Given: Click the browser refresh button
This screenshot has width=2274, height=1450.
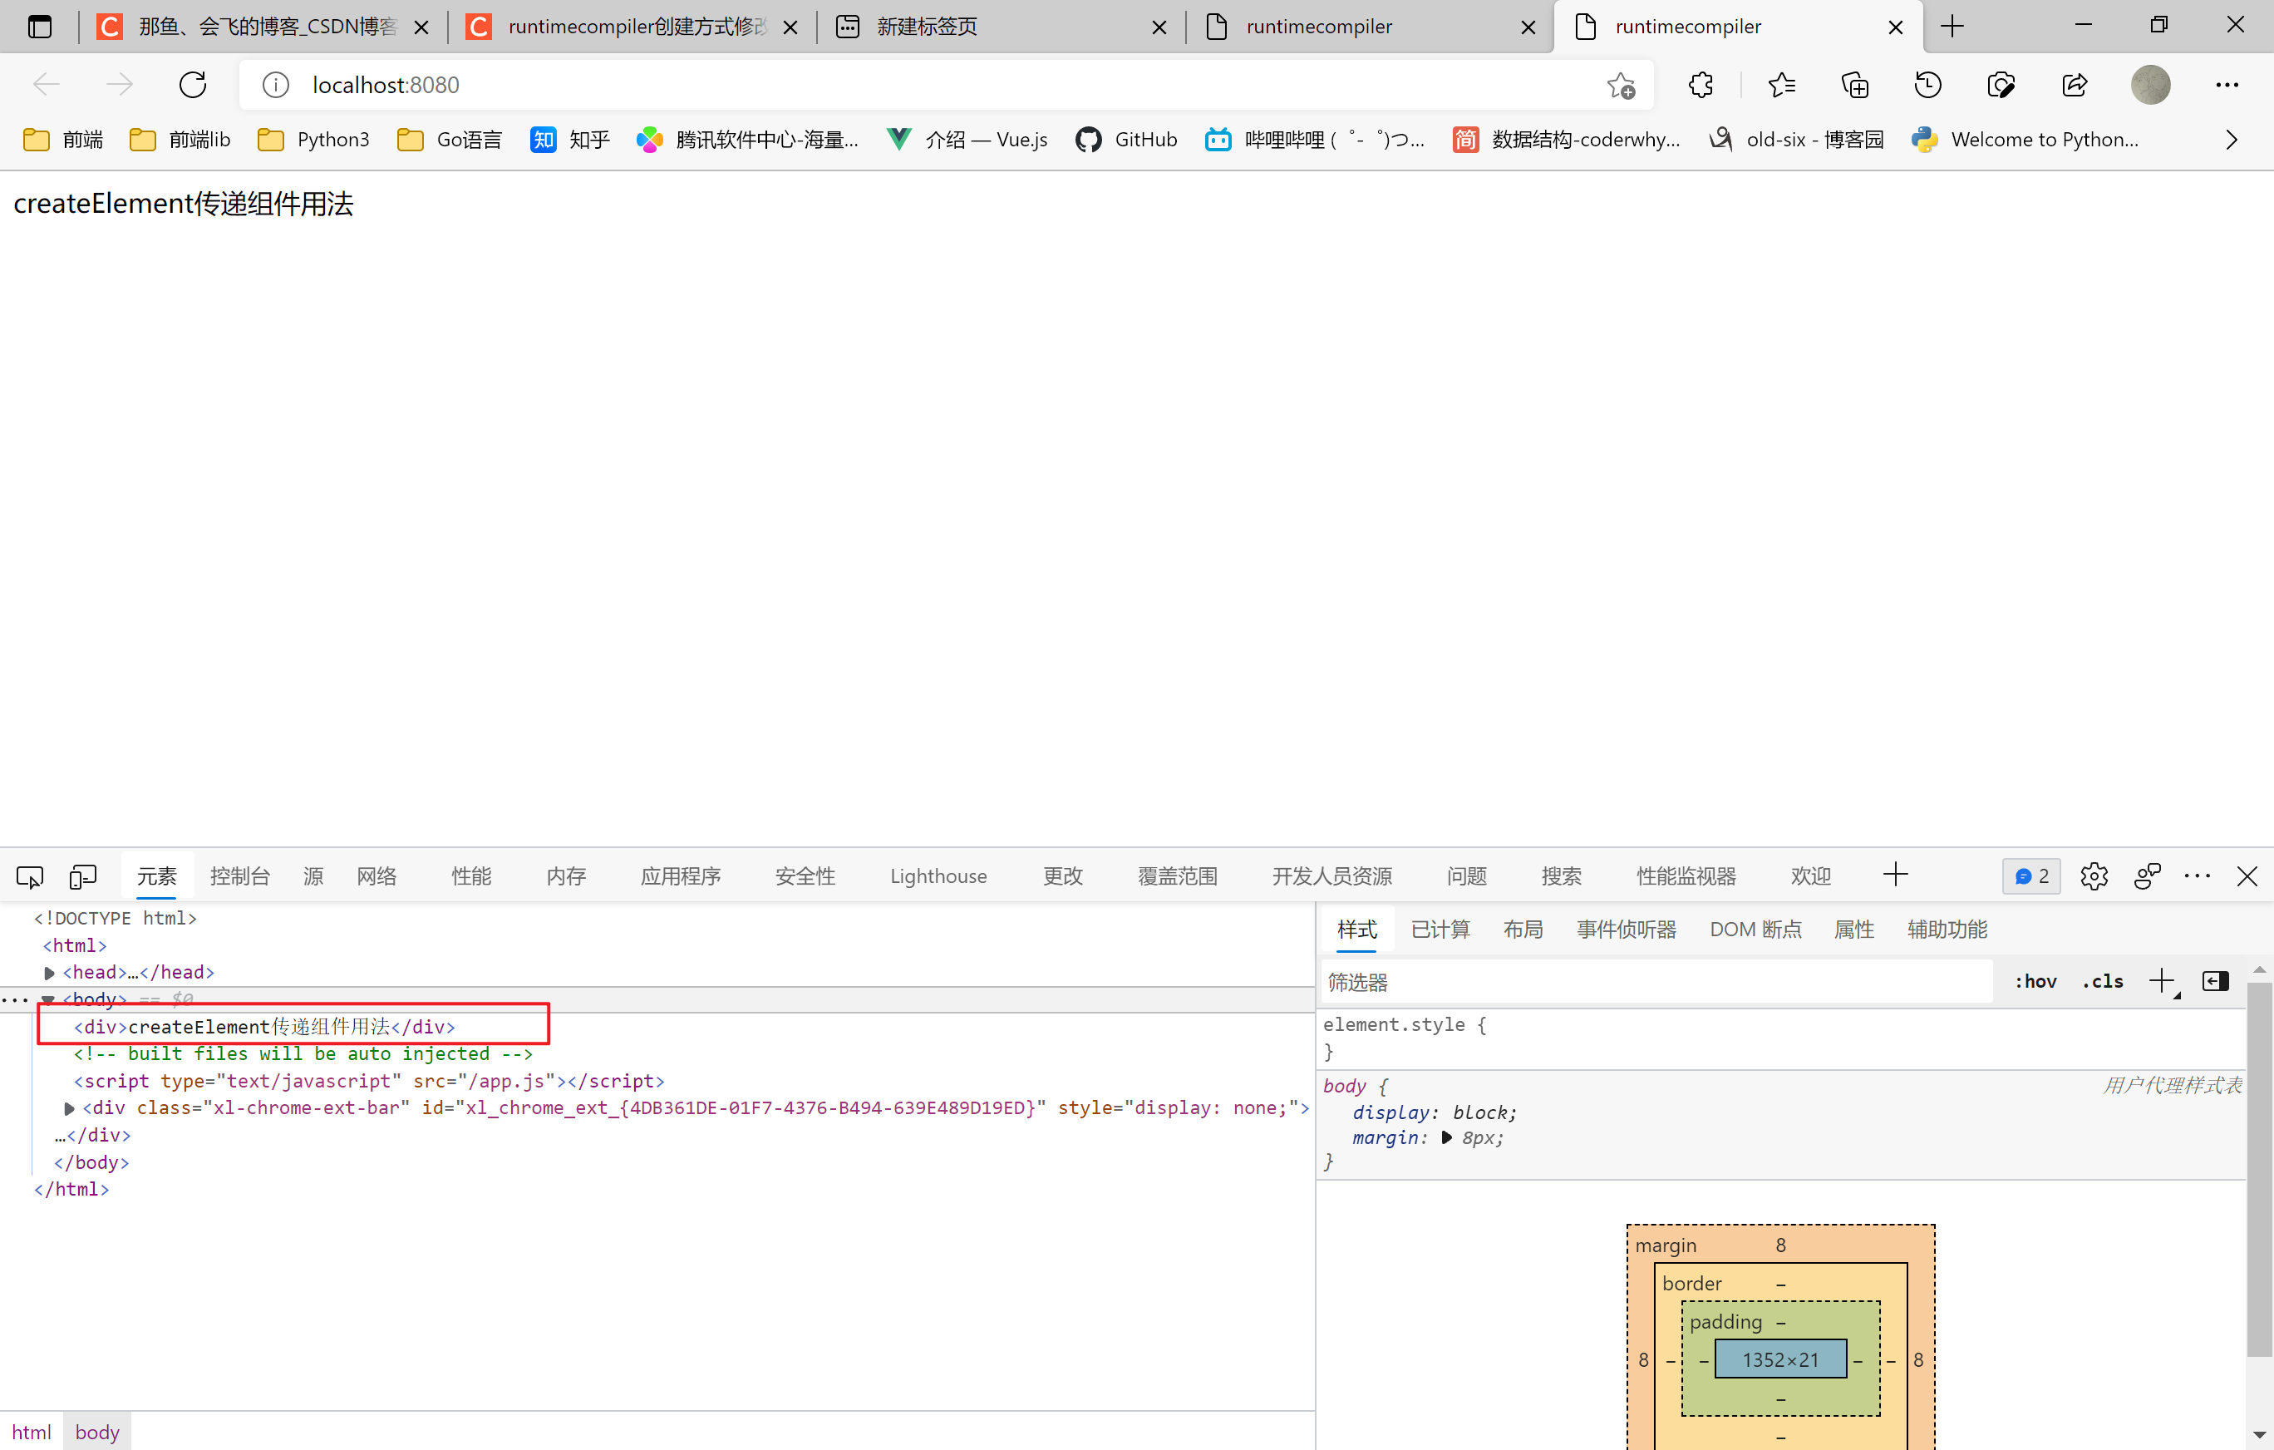Looking at the screenshot, I should tap(193, 85).
